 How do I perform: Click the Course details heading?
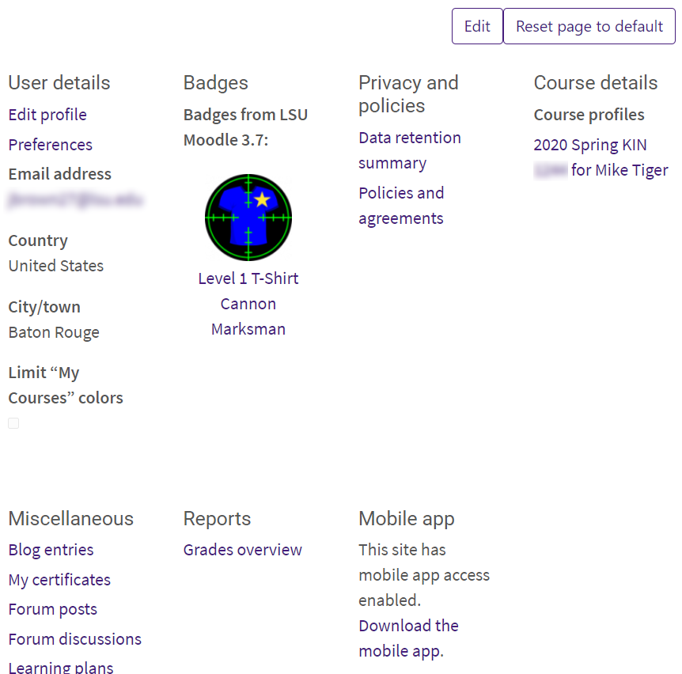point(596,83)
